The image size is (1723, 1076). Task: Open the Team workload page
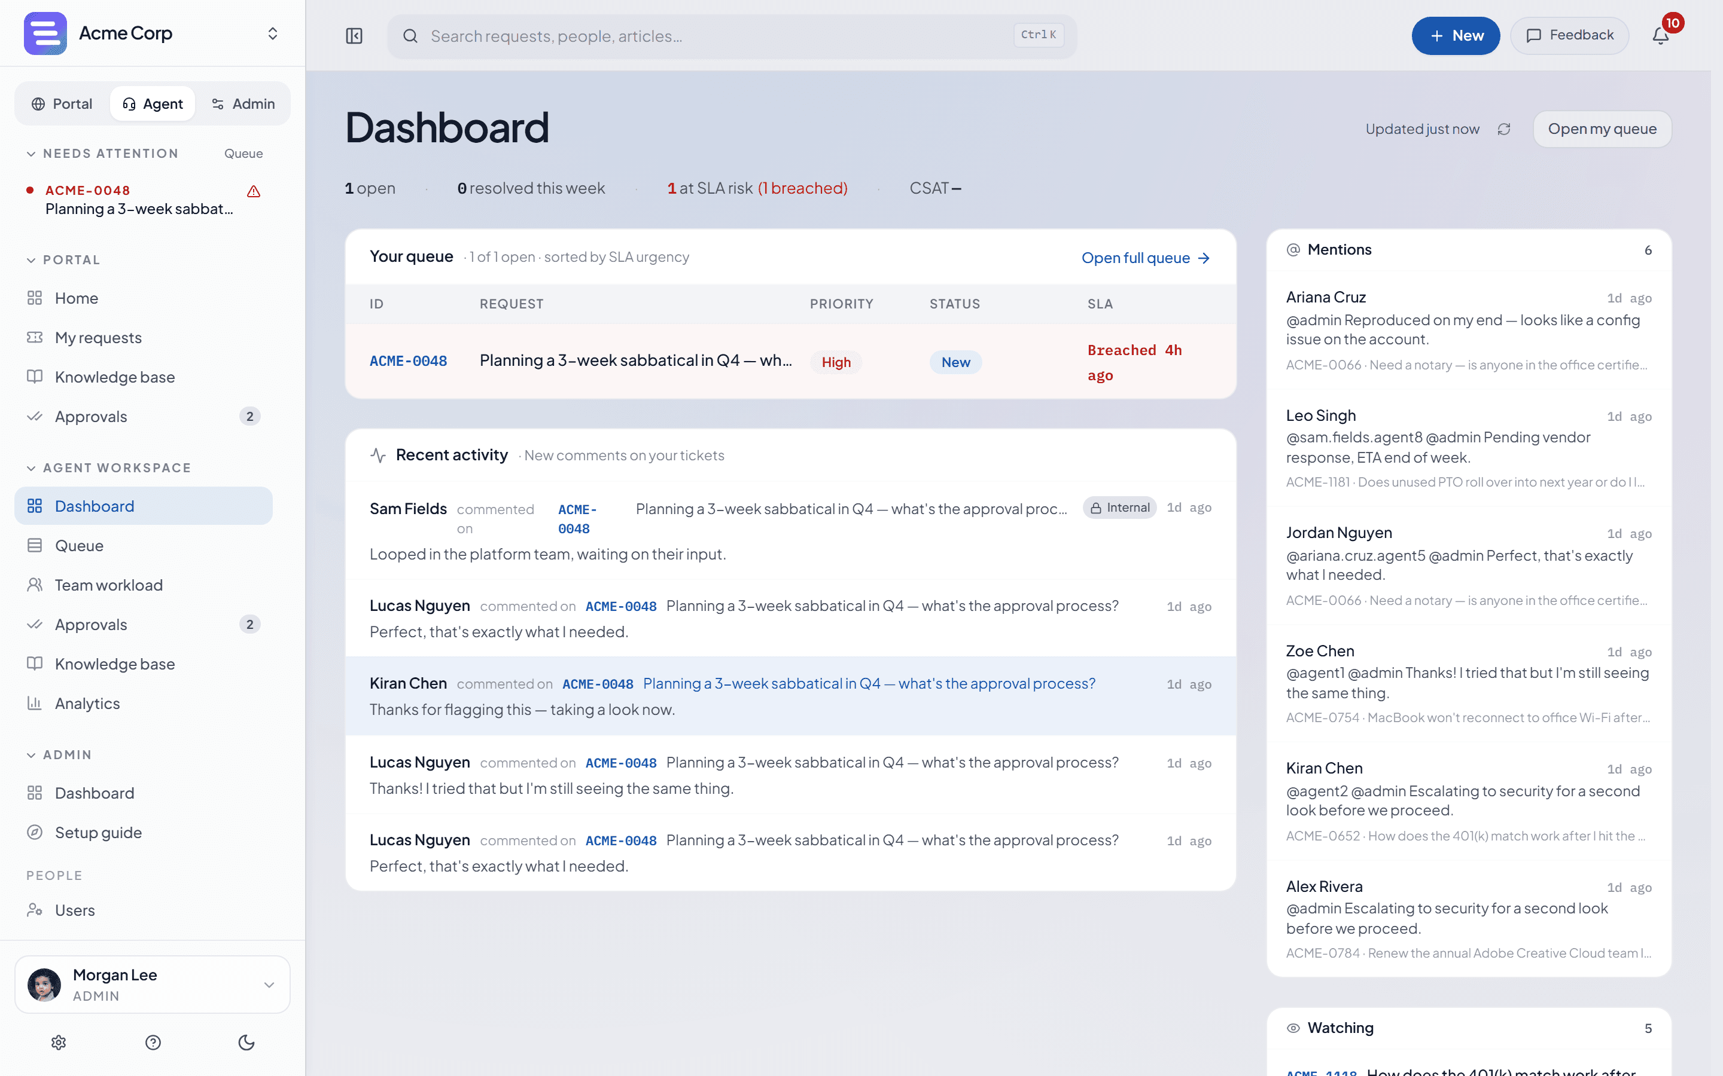coord(143,585)
